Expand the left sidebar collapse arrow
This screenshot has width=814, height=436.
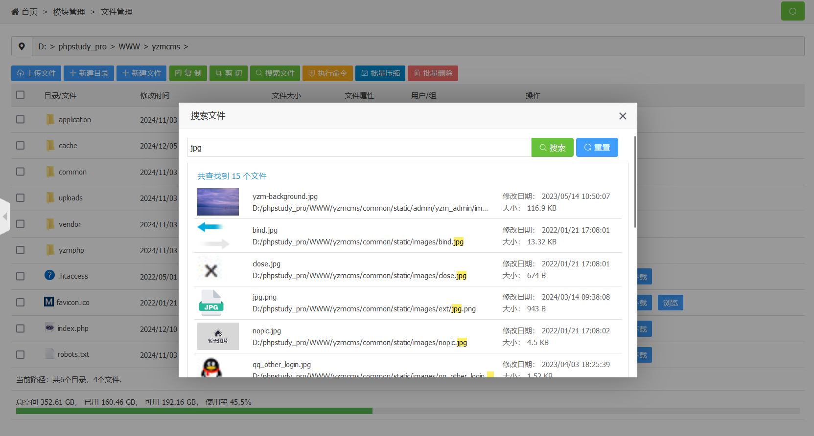click(5, 216)
